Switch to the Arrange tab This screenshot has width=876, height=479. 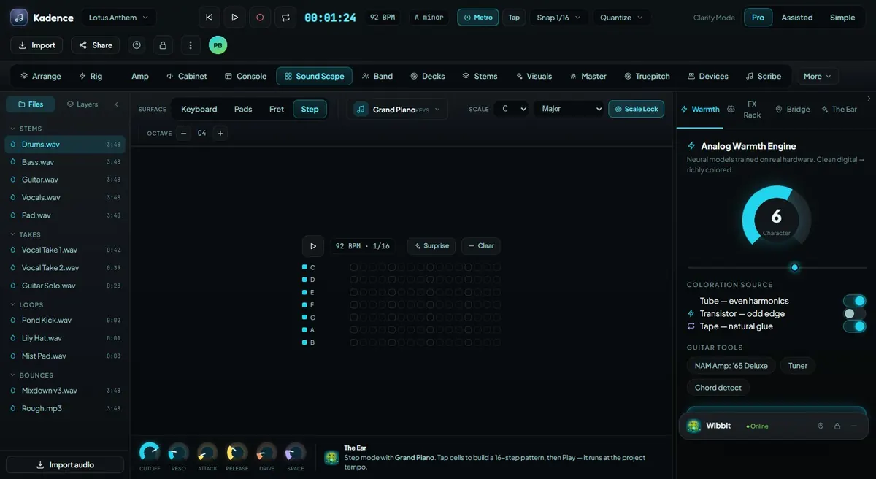tap(41, 76)
